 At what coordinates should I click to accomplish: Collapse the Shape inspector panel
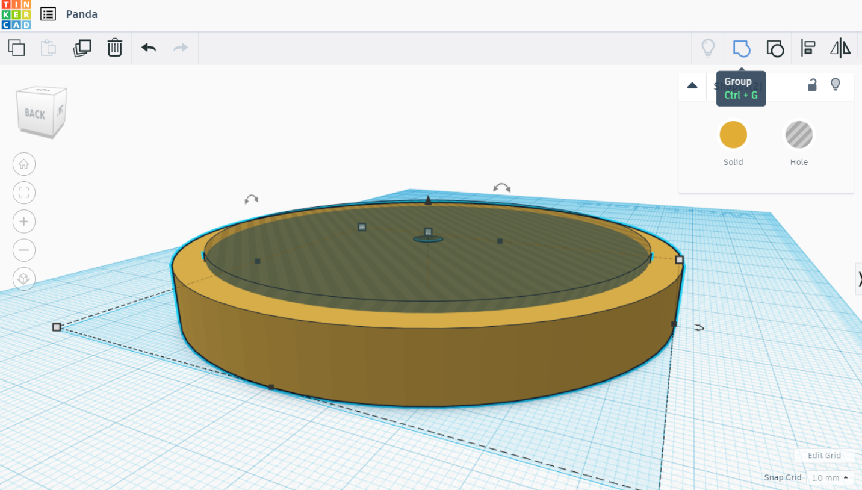(x=692, y=85)
